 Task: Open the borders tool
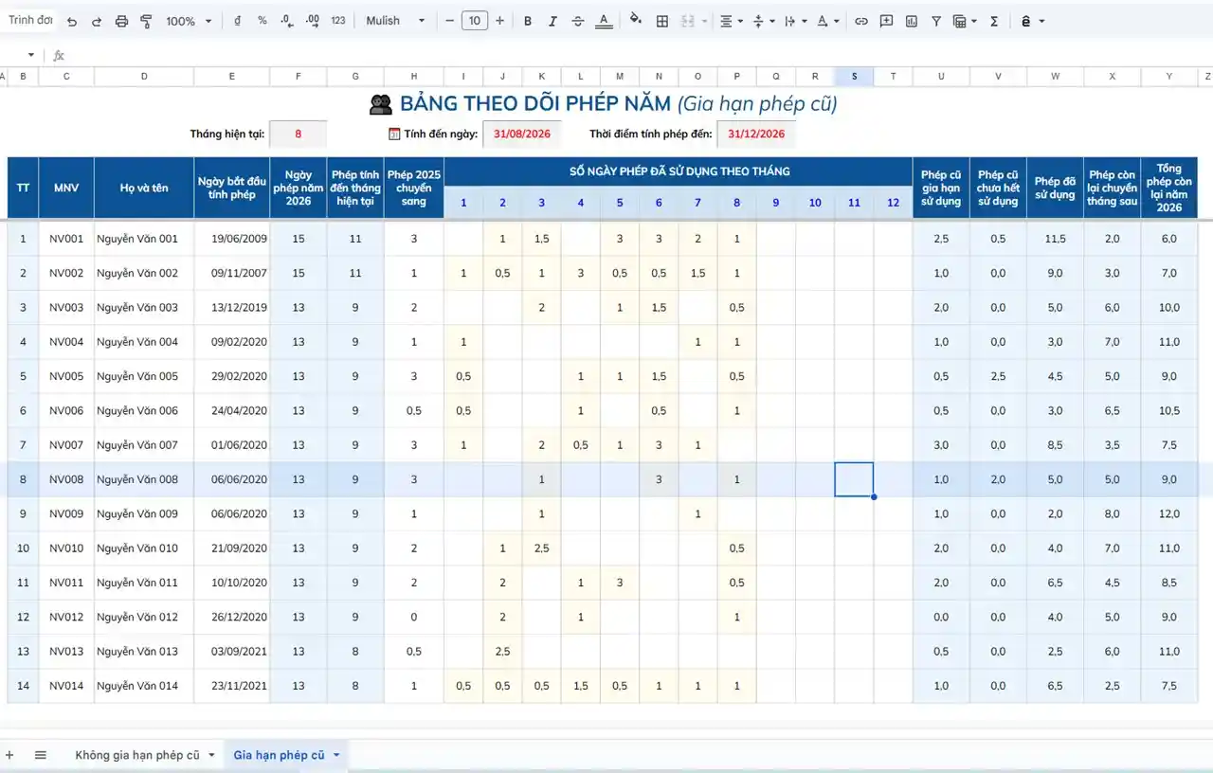(662, 21)
